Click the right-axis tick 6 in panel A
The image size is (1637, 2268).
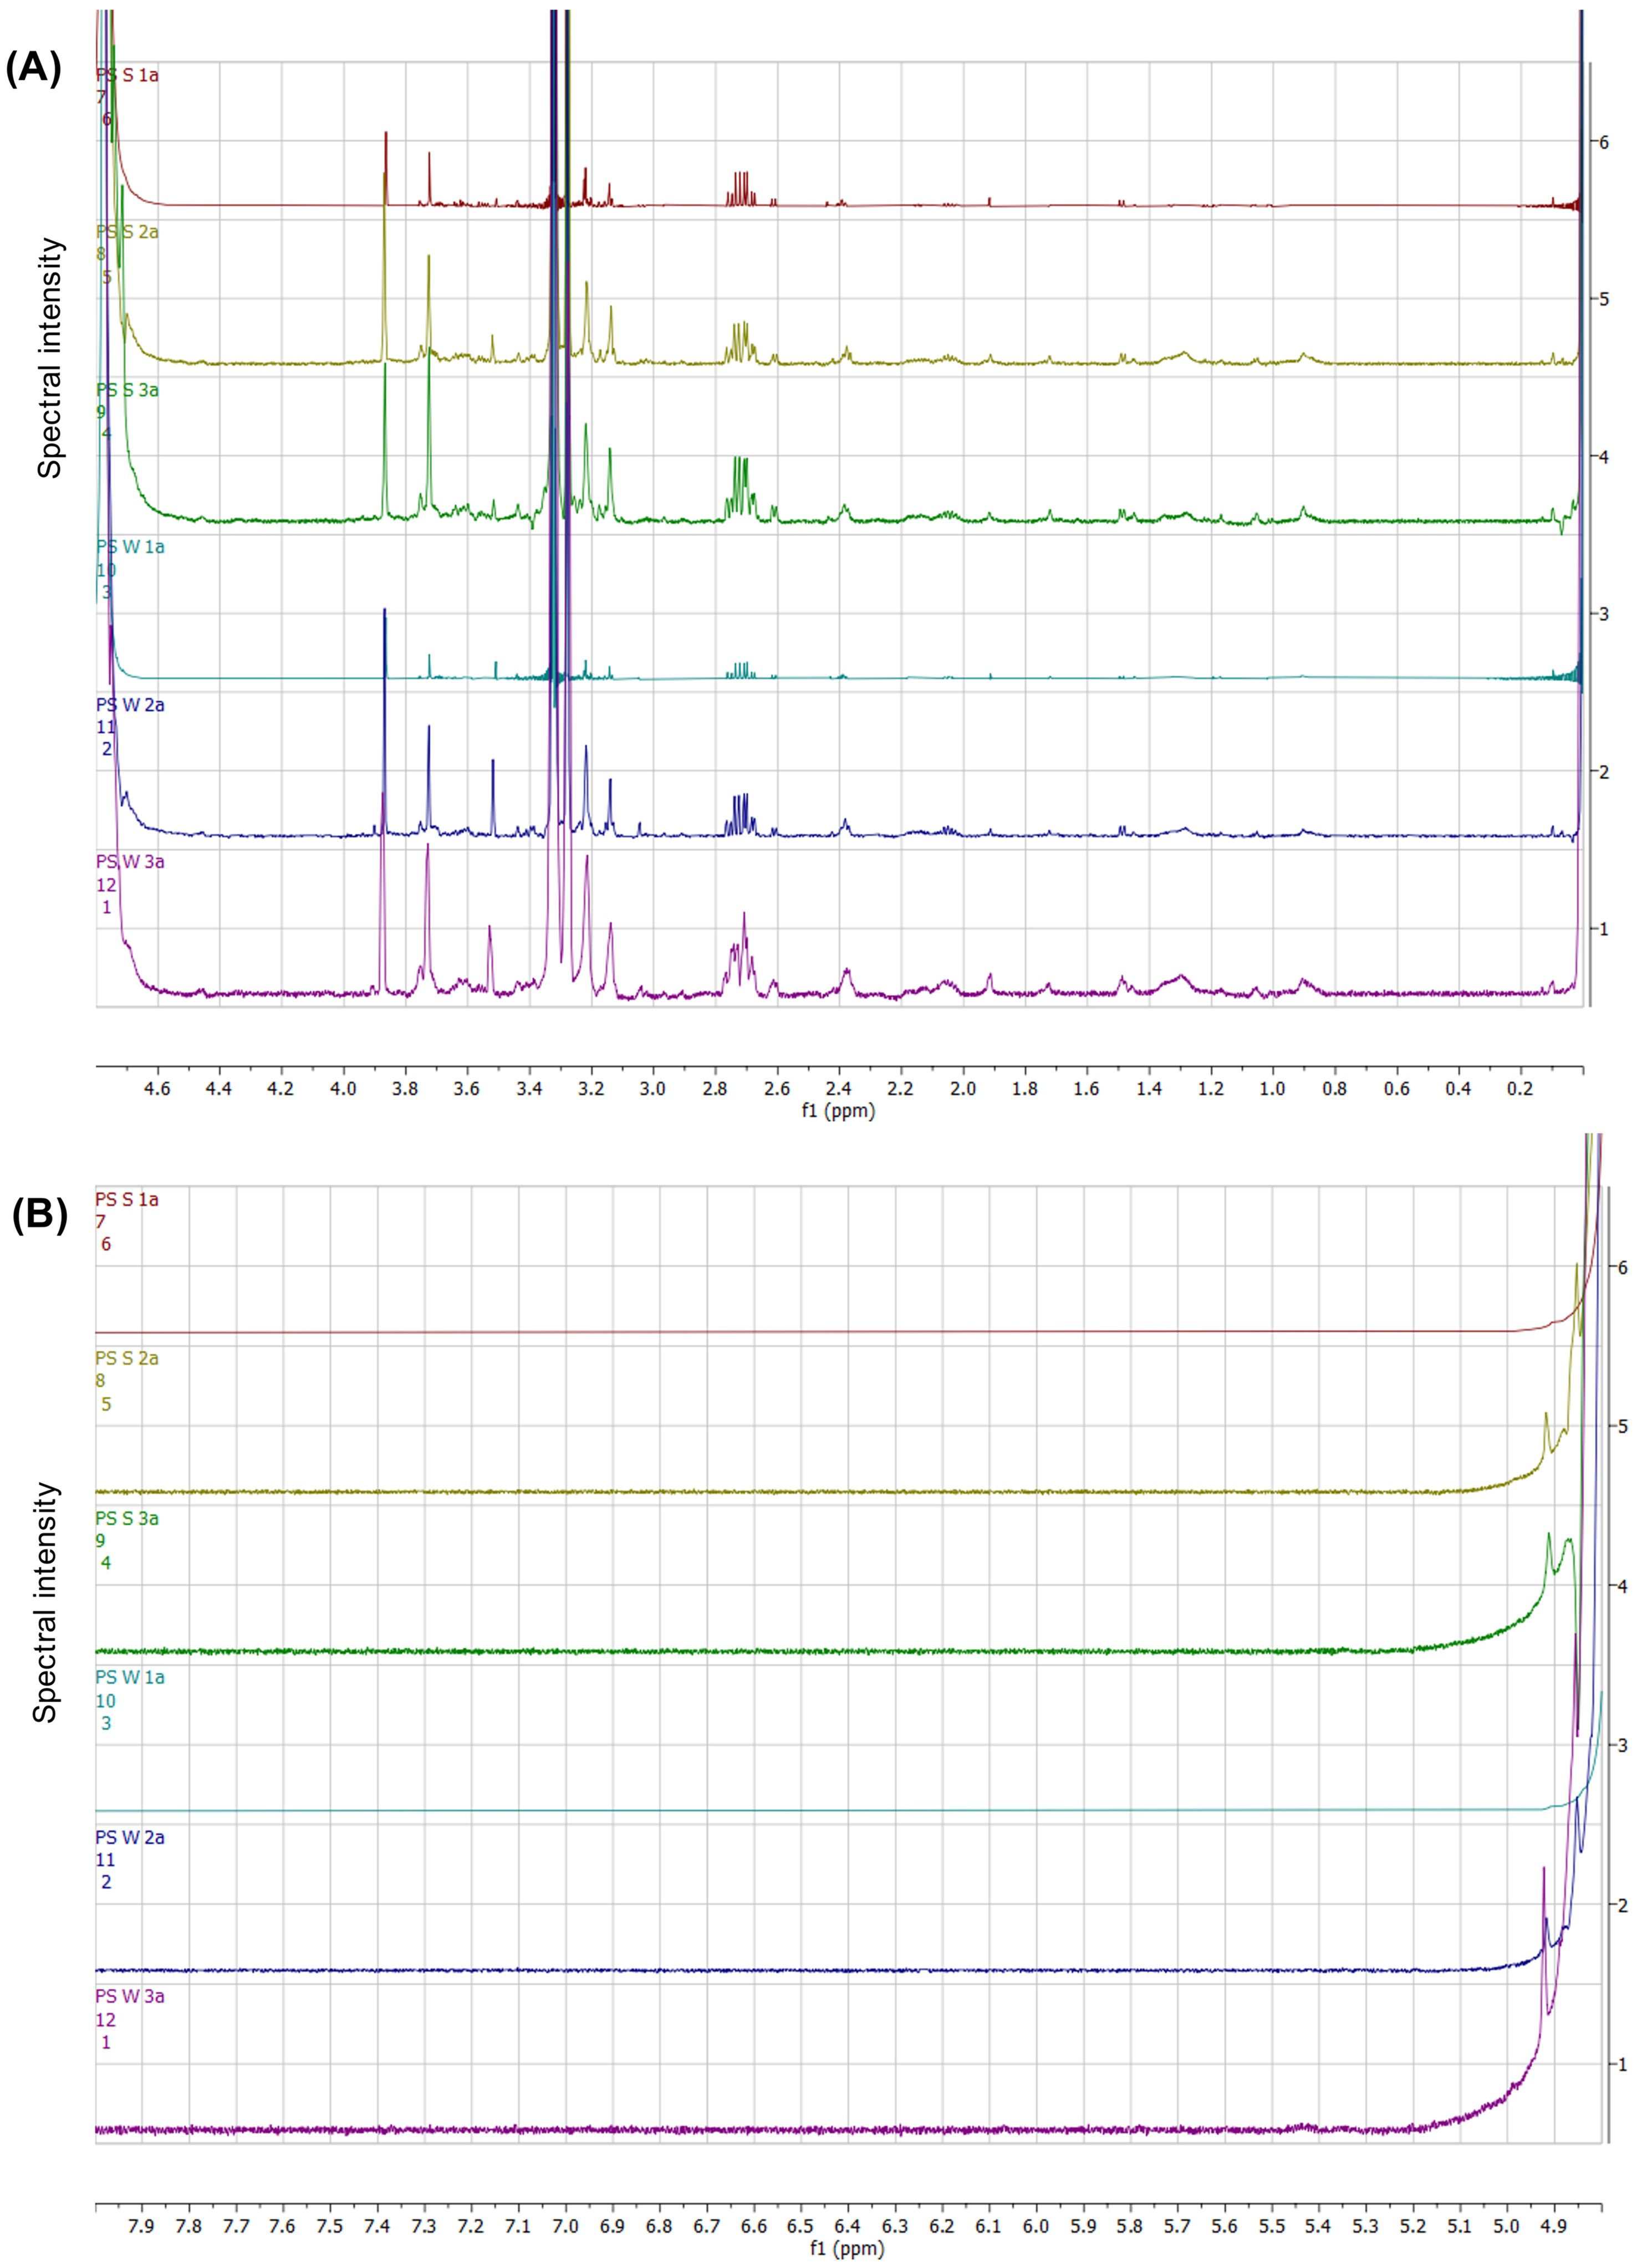pos(1604,142)
